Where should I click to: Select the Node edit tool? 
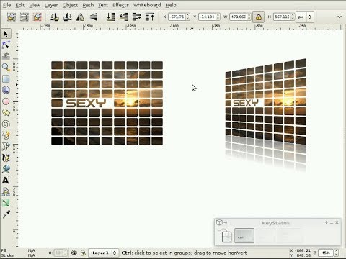(6, 45)
